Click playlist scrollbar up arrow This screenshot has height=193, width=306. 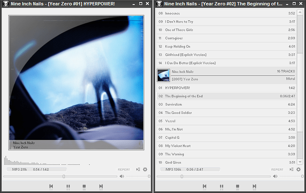[300, 12]
